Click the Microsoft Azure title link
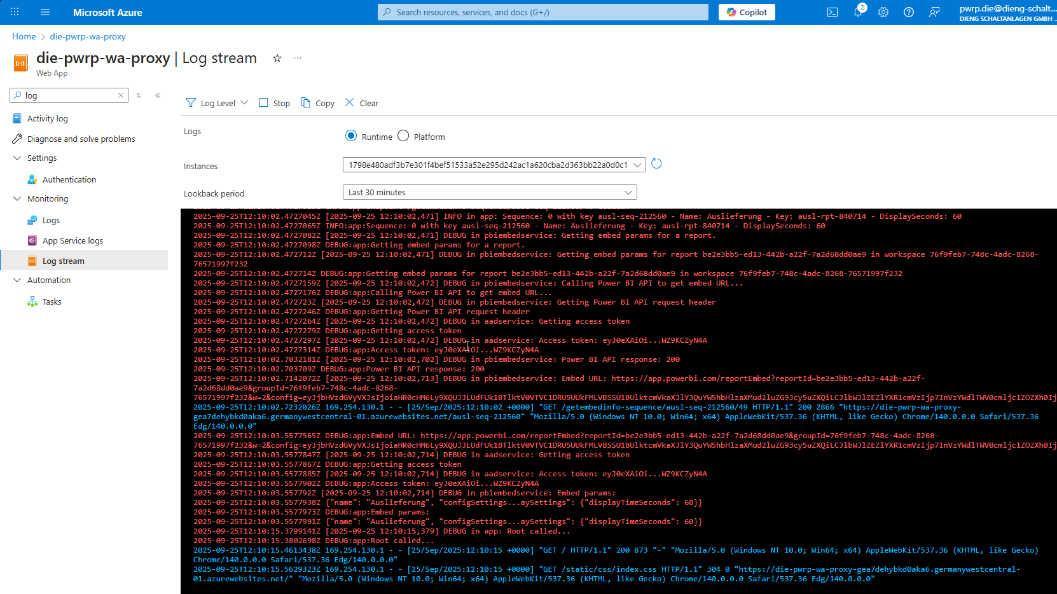 107,12
